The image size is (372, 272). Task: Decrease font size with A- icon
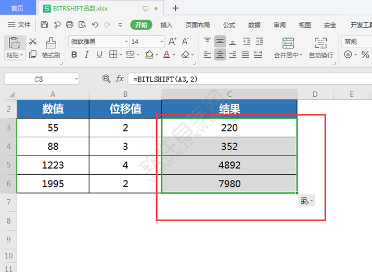coord(186,42)
